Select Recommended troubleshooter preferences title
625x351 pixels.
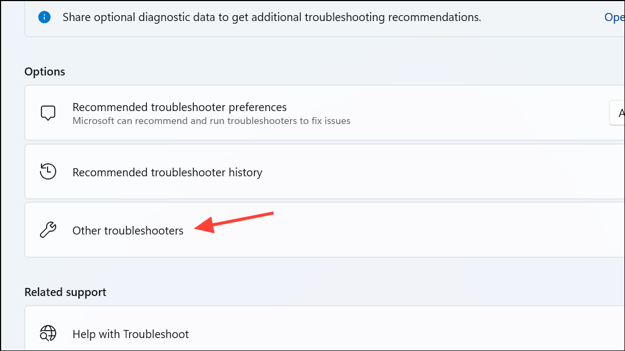[179, 107]
